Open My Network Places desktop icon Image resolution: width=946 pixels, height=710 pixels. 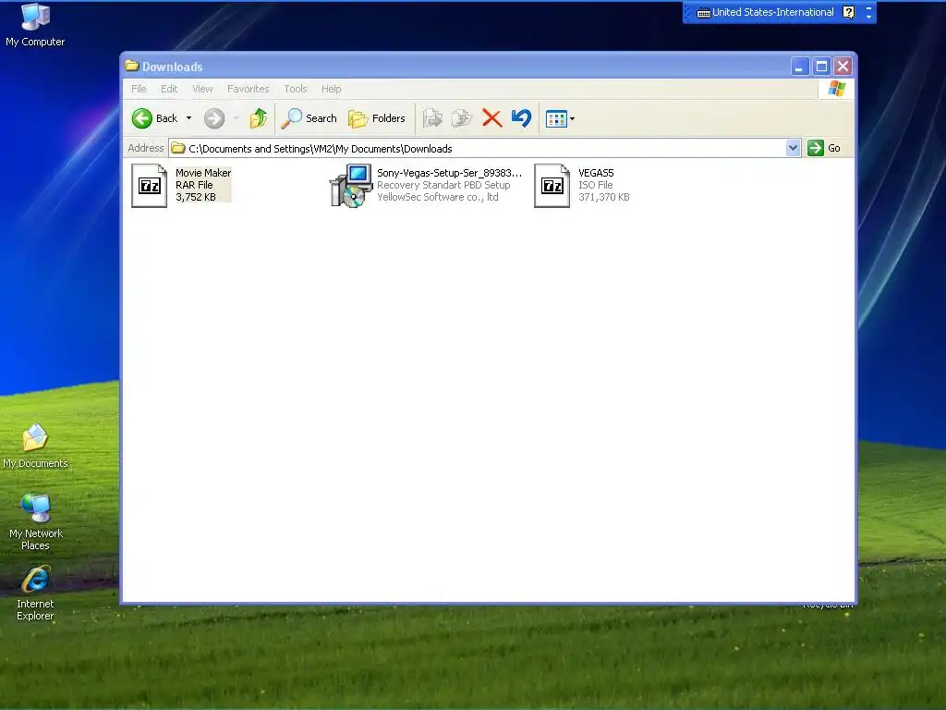(36, 522)
